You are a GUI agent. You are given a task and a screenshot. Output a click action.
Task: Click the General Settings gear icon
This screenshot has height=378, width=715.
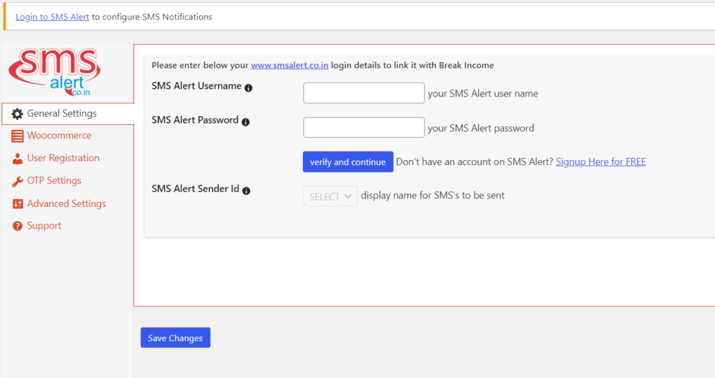[17, 114]
